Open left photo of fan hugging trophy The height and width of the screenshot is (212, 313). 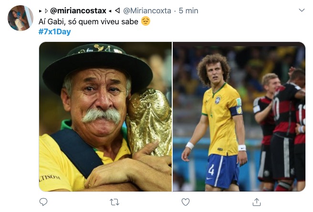coord(105,117)
